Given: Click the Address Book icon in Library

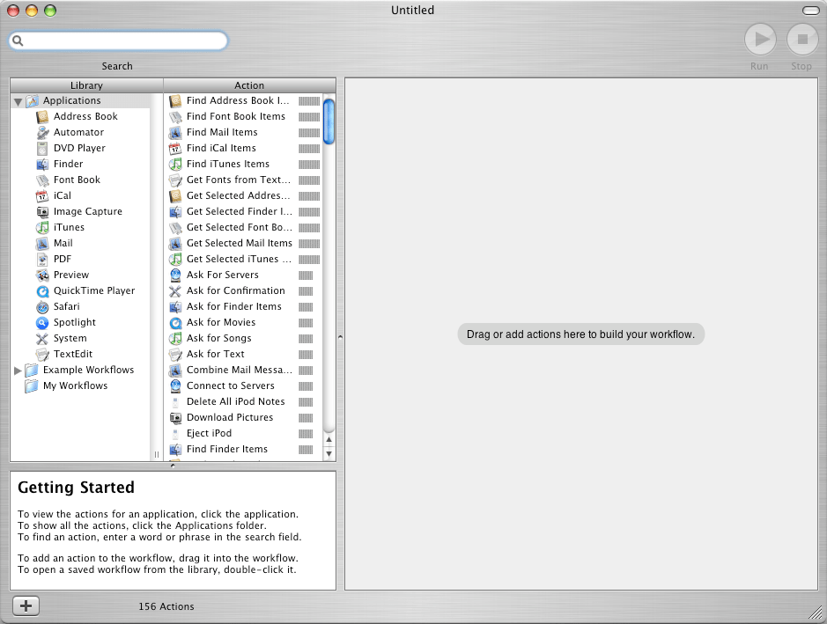Looking at the screenshot, I should (x=42, y=116).
